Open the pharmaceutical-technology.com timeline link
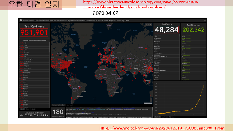The height and width of the screenshot is (131, 233). coord(141,5)
